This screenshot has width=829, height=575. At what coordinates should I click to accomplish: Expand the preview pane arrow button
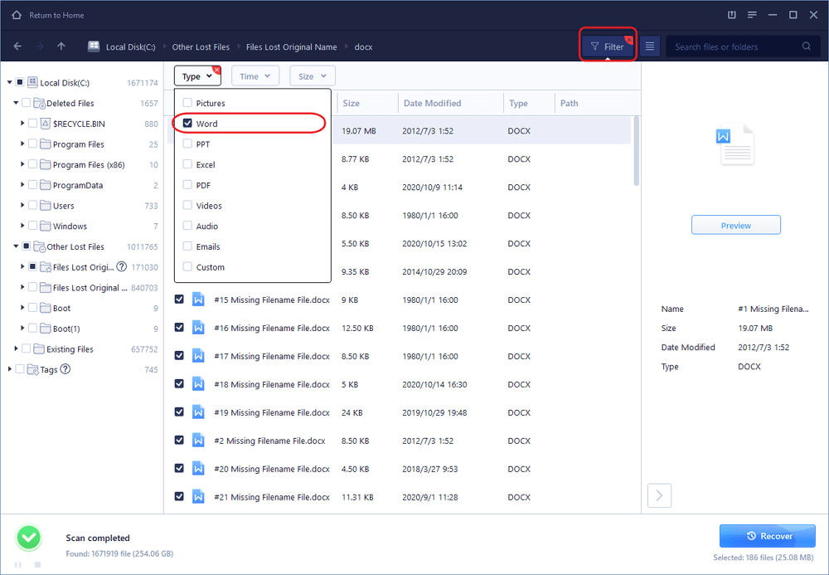point(659,495)
